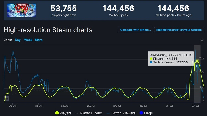Screen dimensions: 207x116
Task: Toggle the Flags series label
Action: (148, 113)
